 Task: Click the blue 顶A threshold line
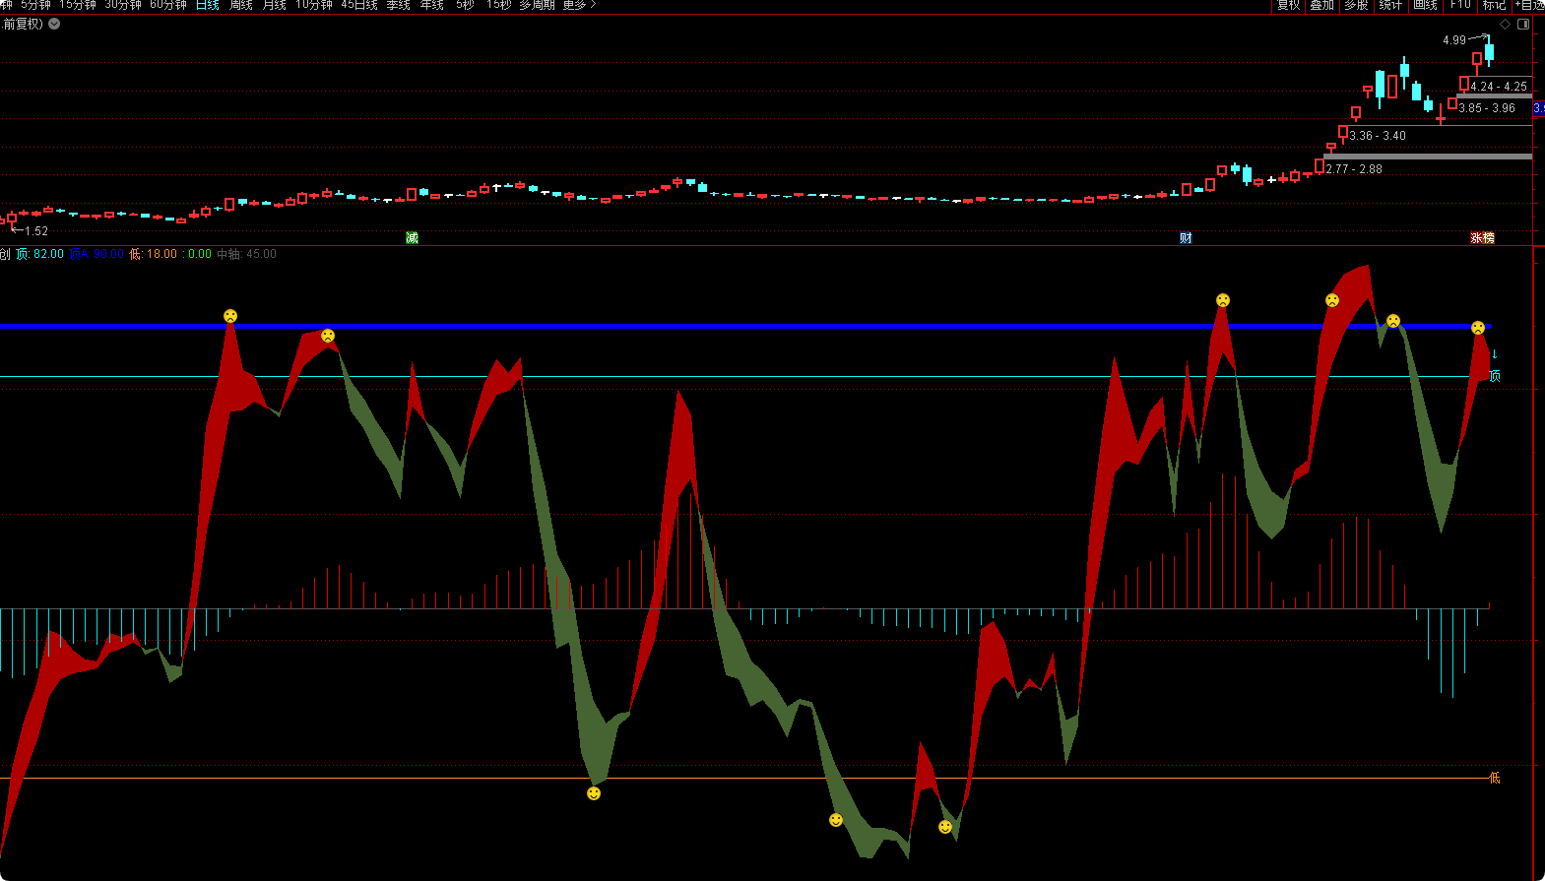689,326
